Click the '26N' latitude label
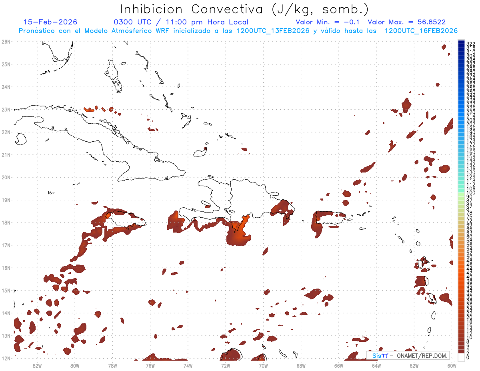This screenshot has height=371, width=480. [x=6, y=42]
